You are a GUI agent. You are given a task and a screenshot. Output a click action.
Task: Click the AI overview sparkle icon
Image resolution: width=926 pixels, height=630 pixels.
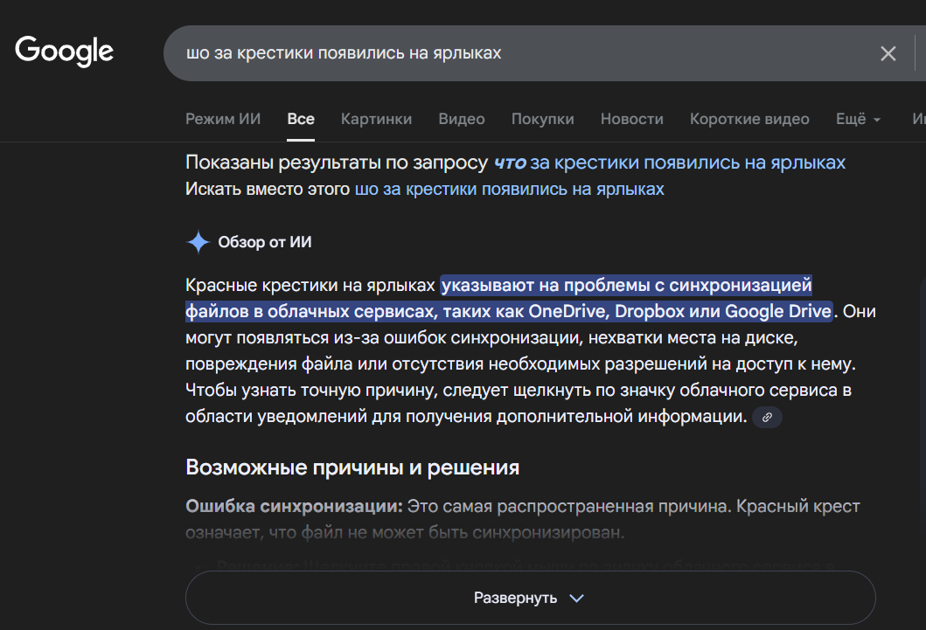point(198,242)
